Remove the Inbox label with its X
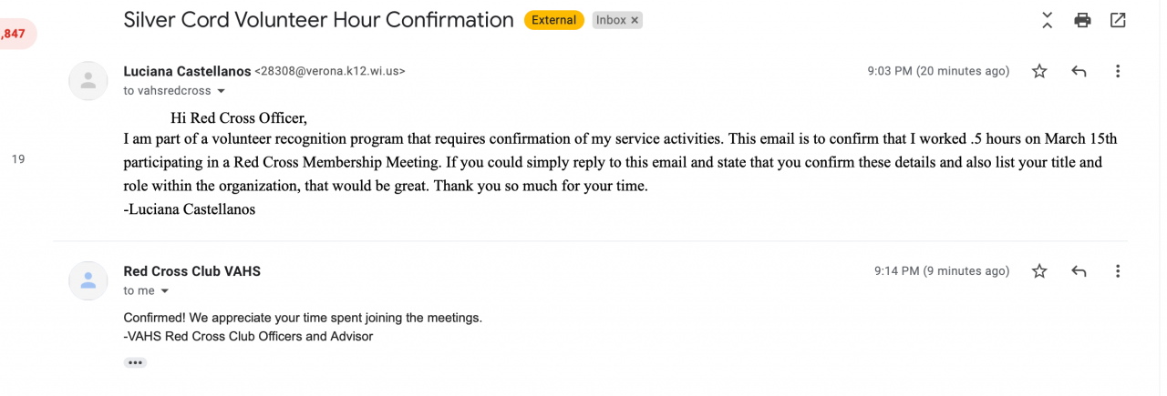This screenshot has width=1167, height=396. pyautogui.click(x=635, y=20)
